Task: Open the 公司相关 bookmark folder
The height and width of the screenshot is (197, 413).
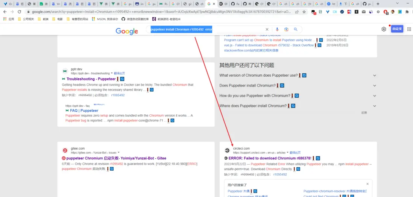Action: 26,19
